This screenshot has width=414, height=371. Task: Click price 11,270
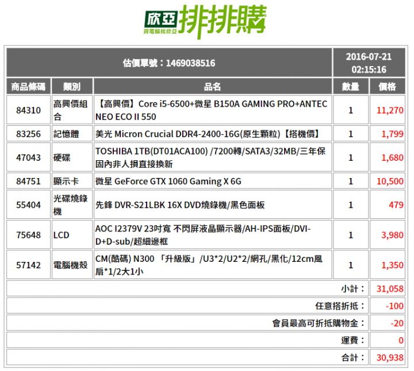[x=390, y=110]
